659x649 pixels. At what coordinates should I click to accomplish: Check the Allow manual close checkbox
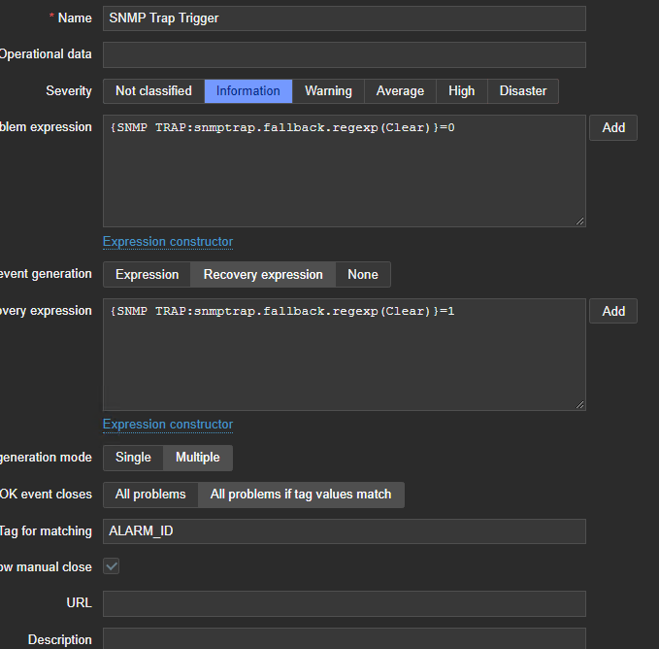pyautogui.click(x=112, y=566)
